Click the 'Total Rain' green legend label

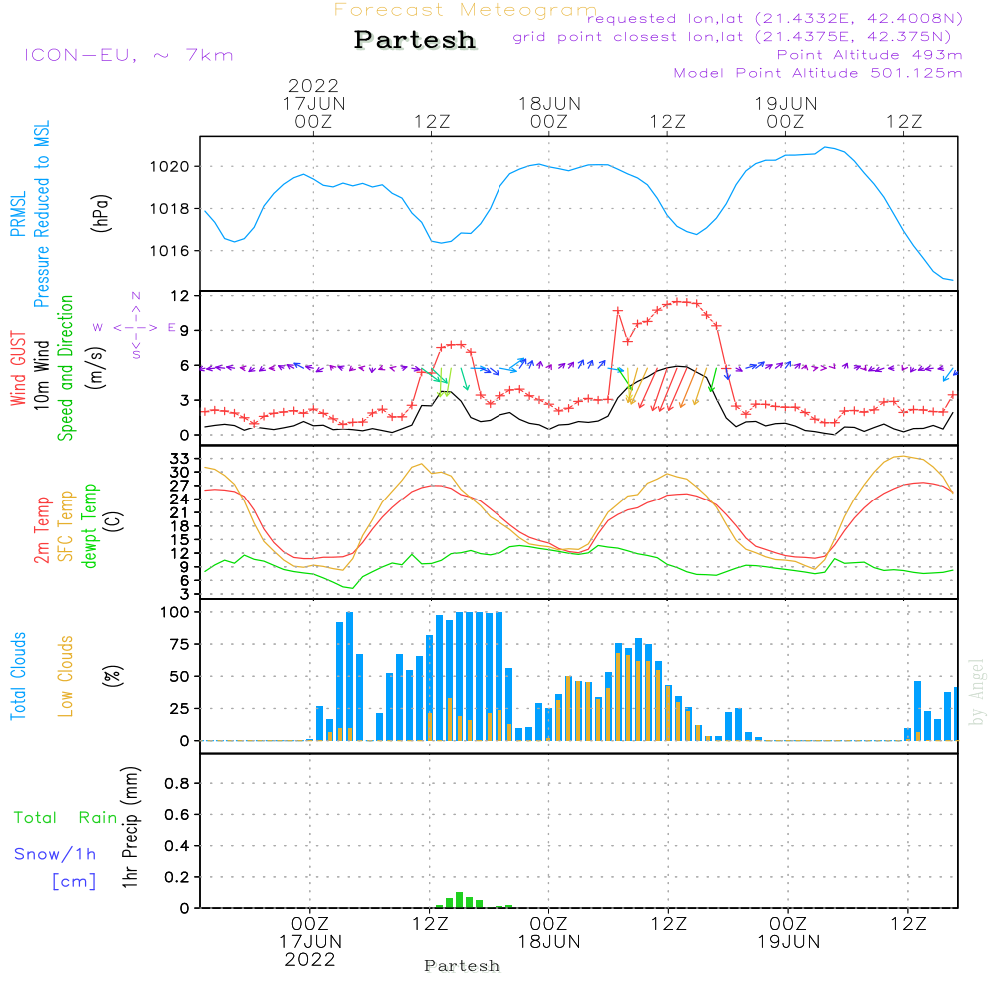click(66, 817)
